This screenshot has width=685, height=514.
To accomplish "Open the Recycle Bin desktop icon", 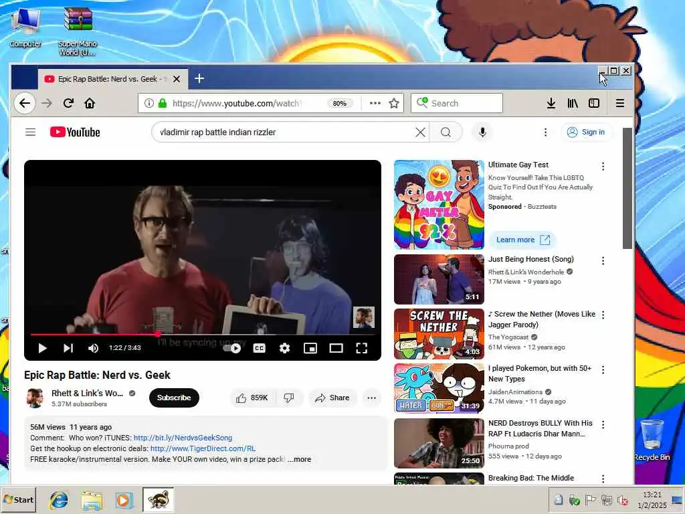I will (x=652, y=439).
